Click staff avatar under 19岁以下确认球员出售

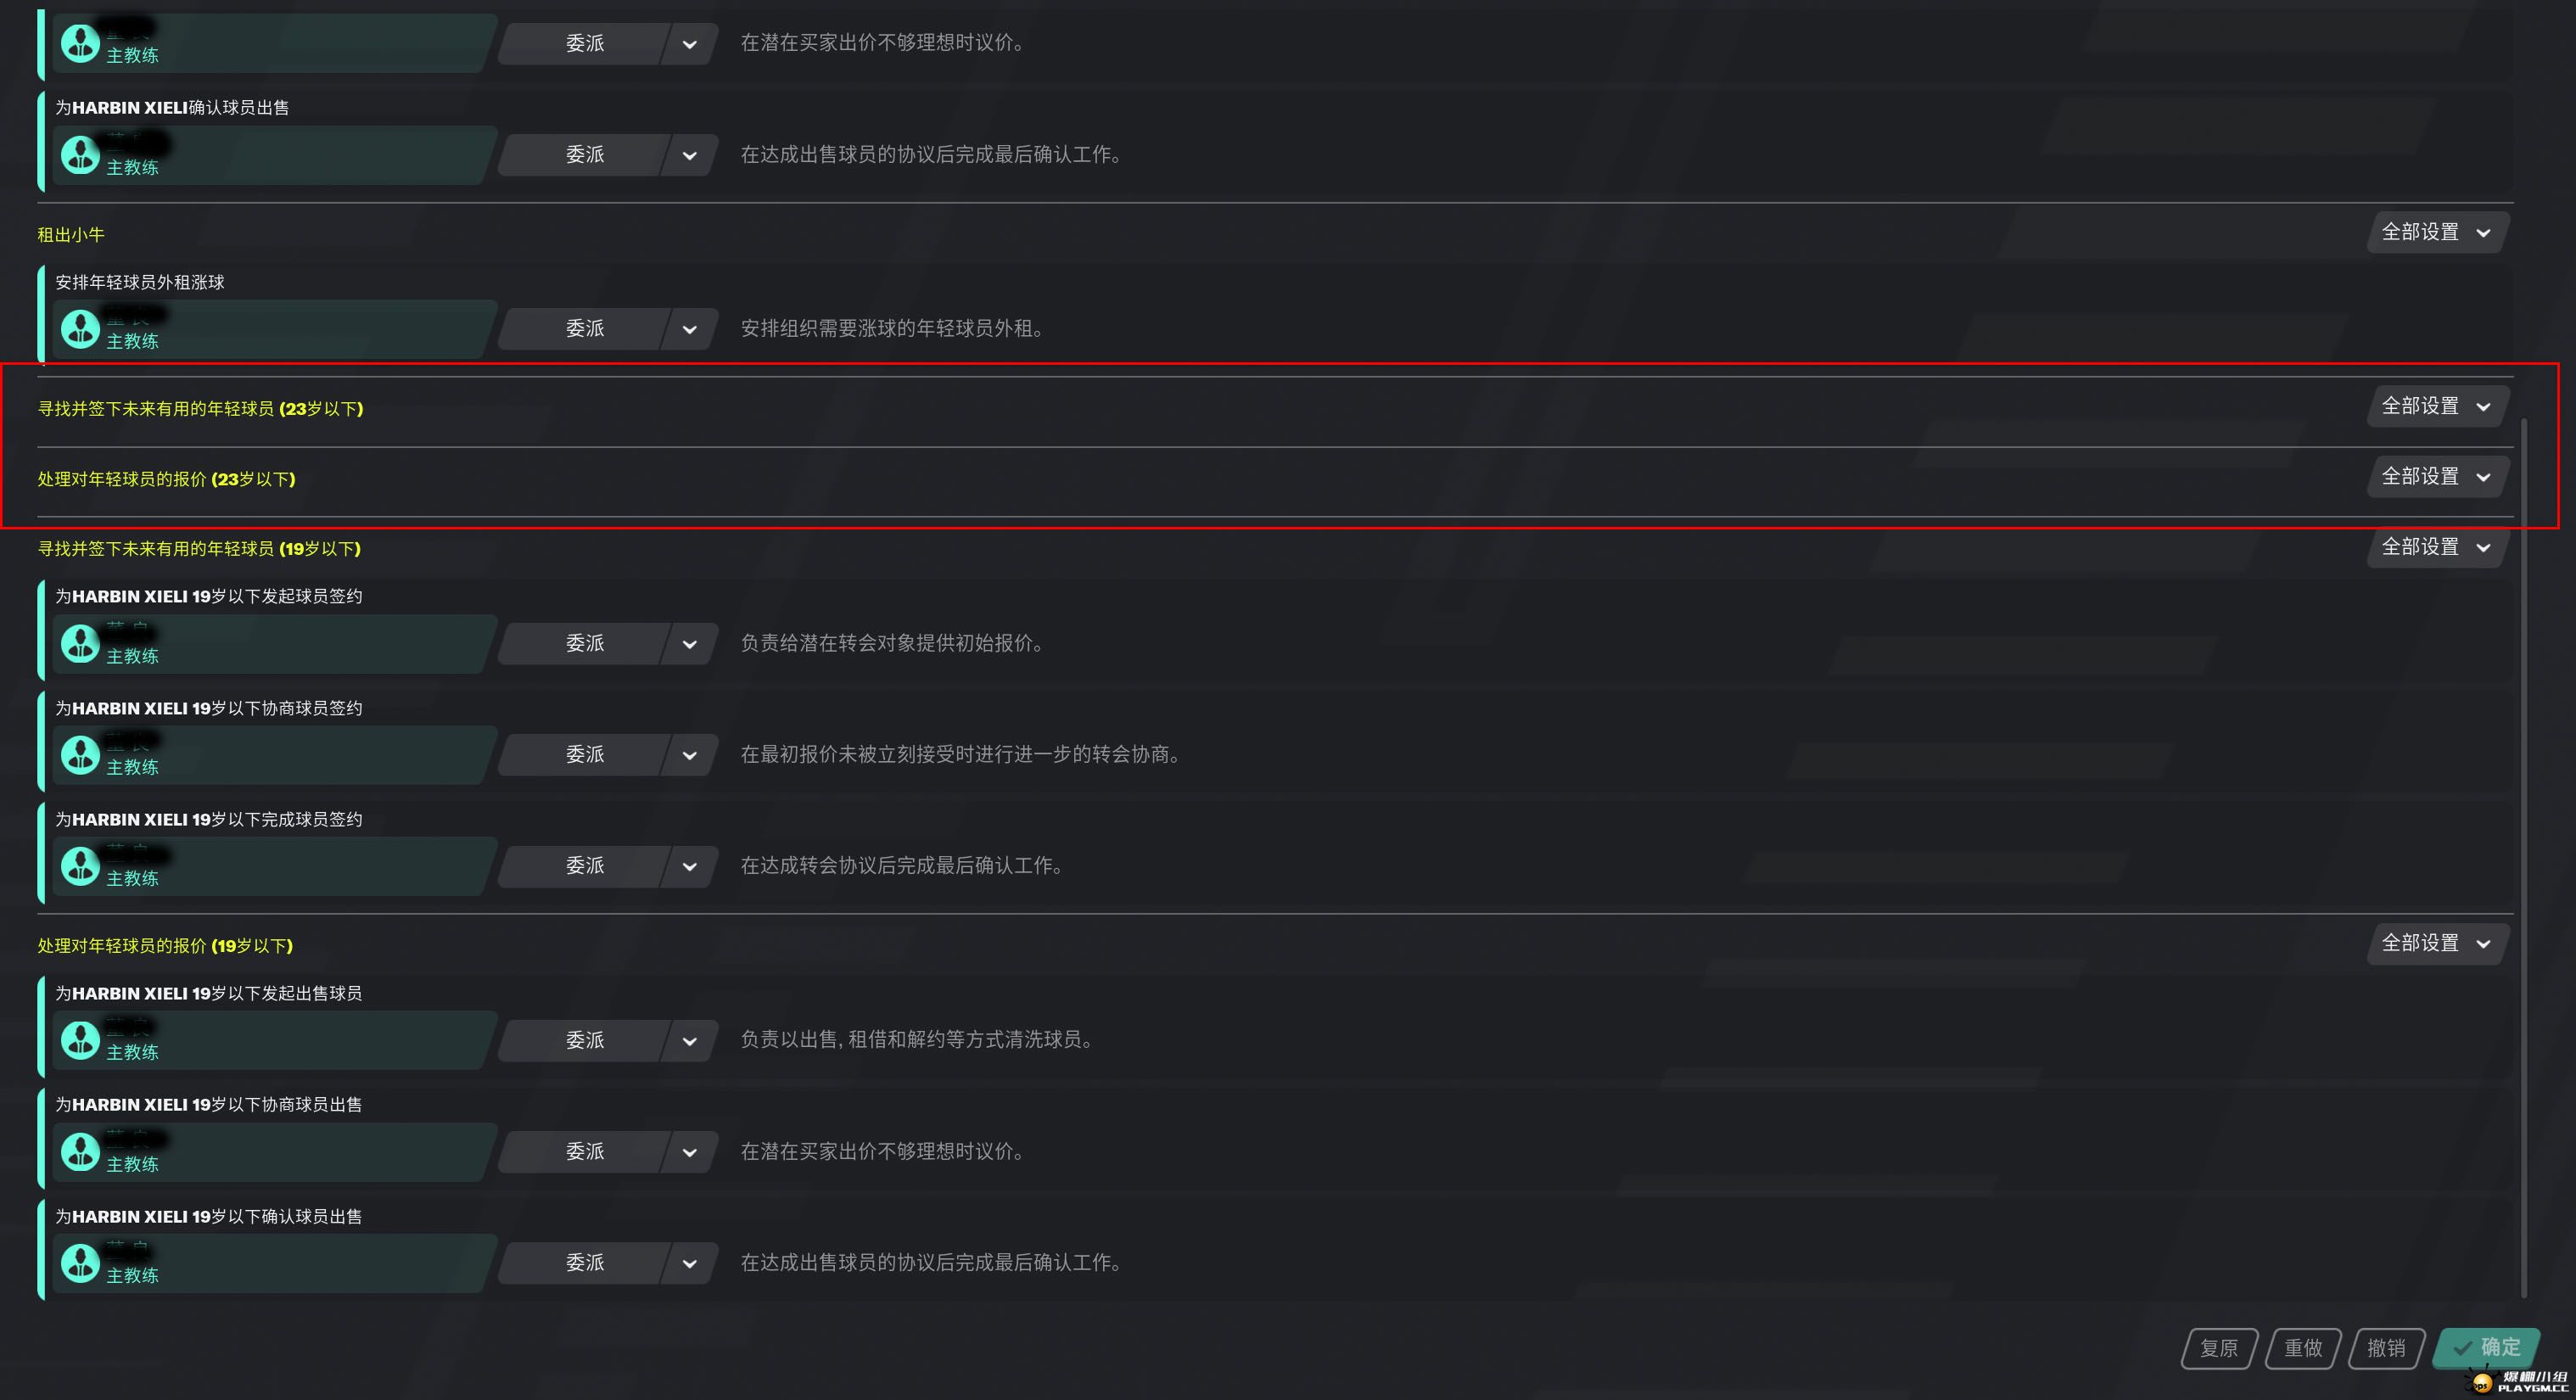click(80, 1262)
